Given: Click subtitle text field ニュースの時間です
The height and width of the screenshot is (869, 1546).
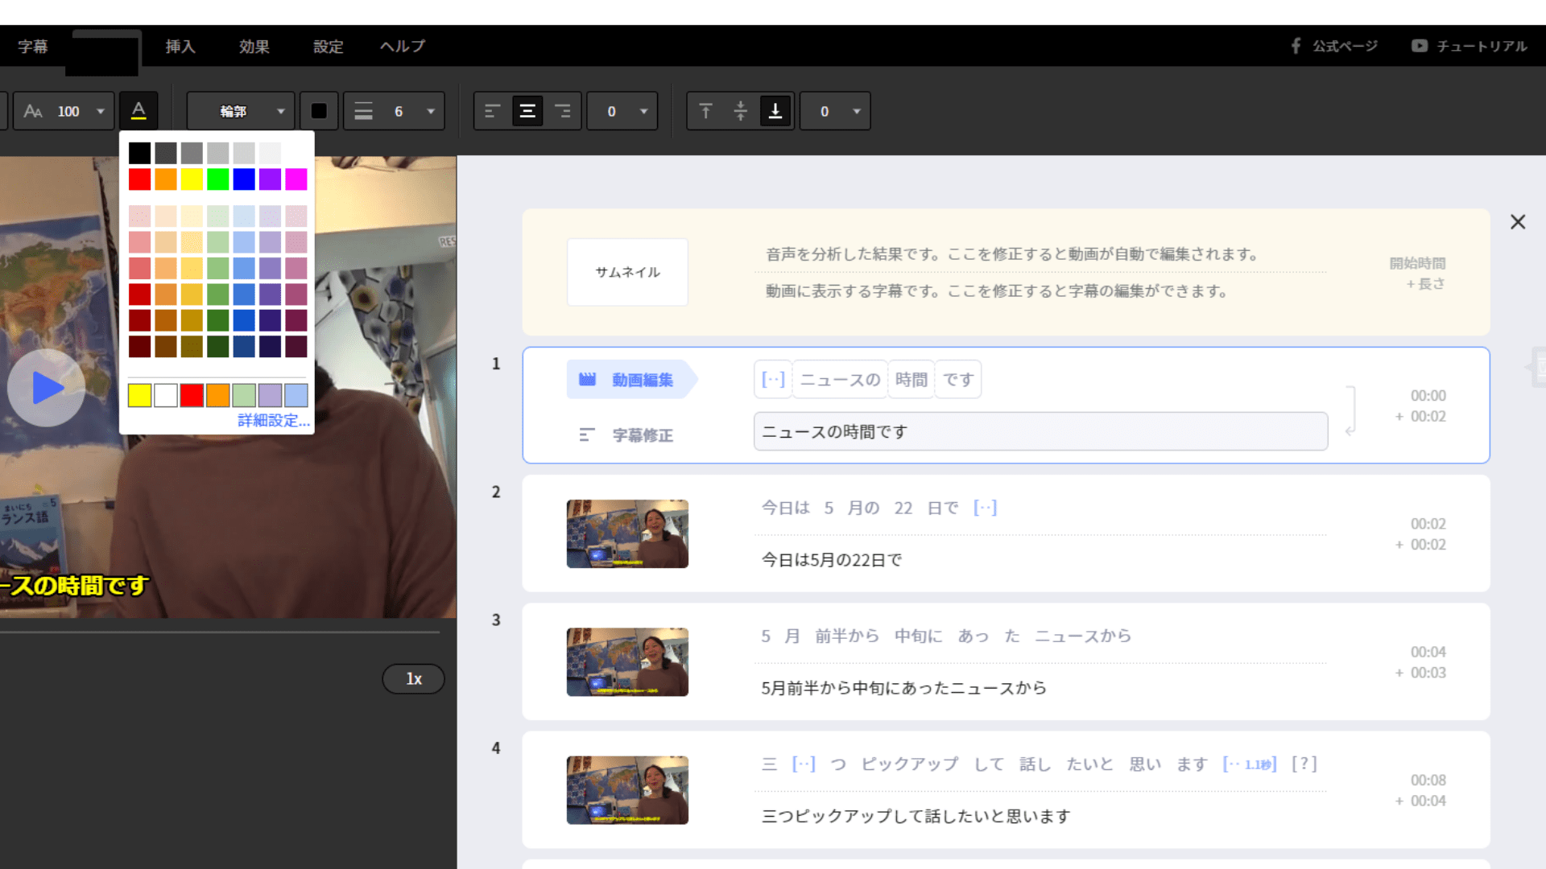Looking at the screenshot, I should pos(1040,432).
